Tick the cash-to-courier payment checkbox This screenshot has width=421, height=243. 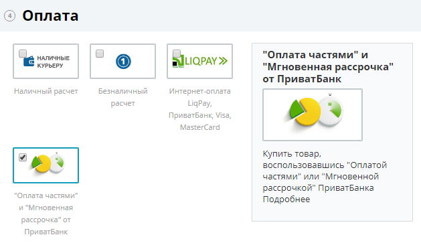tap(23, 54)
